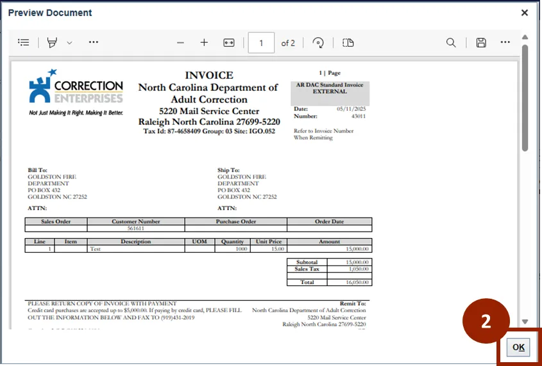
Task: Toggle the two-page view layout
Action: pos(348,43)
